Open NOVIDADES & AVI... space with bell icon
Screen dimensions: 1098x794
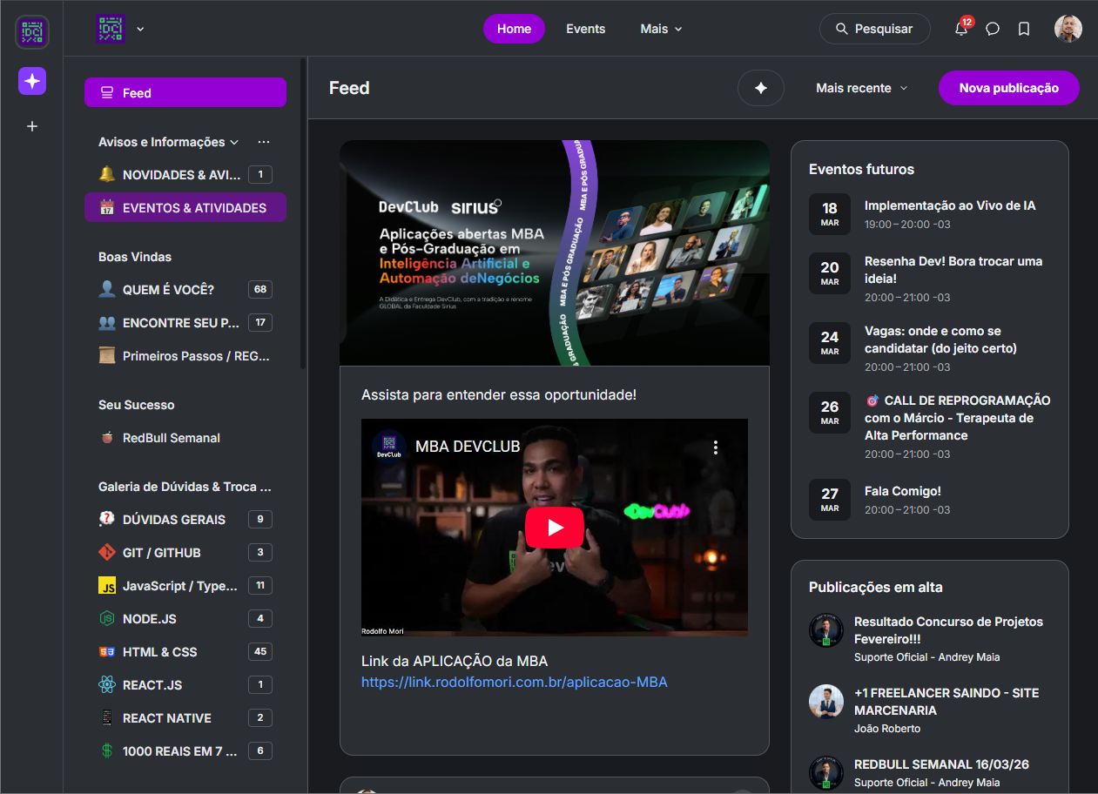185,175
